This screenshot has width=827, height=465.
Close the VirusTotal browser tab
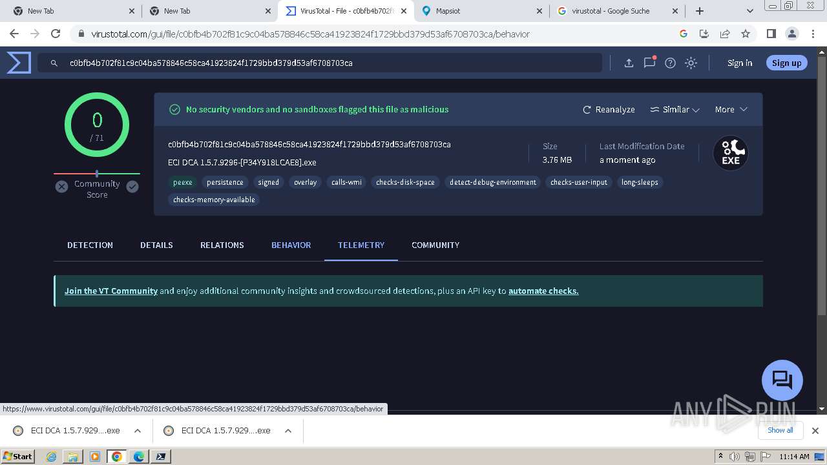tap(403, 11)
